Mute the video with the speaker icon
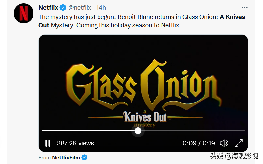 tap(224, 143)
